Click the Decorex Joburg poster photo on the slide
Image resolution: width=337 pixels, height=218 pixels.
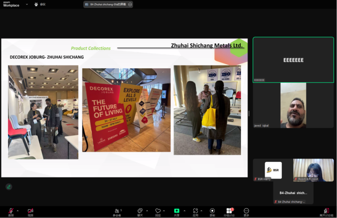(x=126, y=110)
